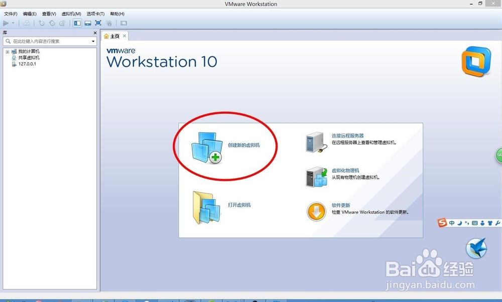Image resolution: width=502 pixels, height=302 pixels.
Task: Click the revert to snapshot toolbar icon
Action: pos(52,23)
